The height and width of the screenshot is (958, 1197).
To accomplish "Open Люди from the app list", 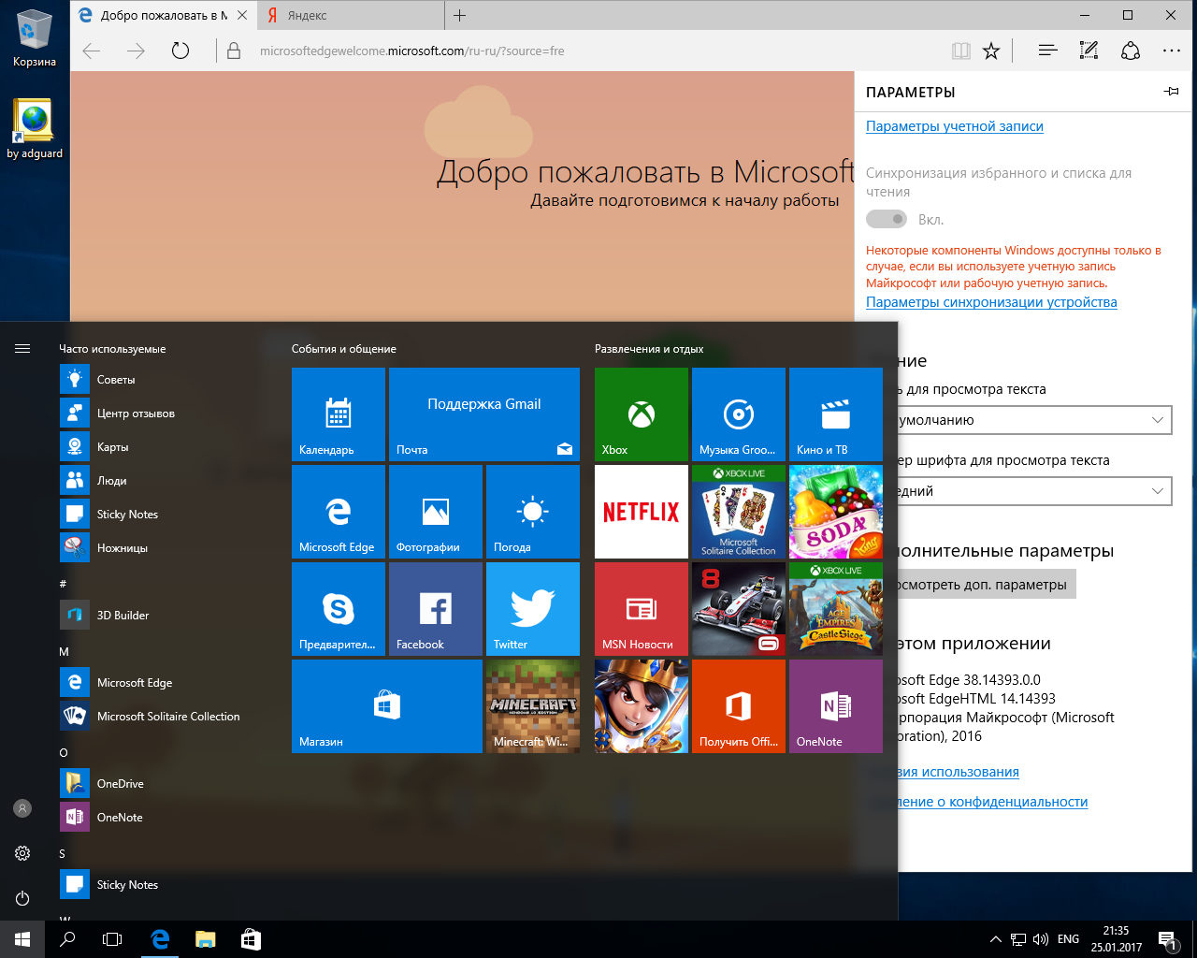I will [159, 481].
